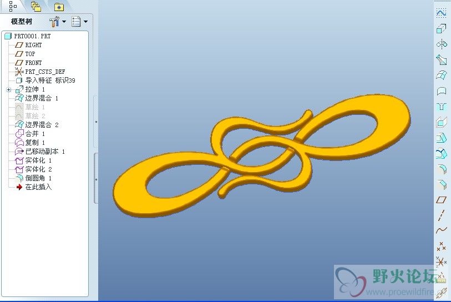
Task: Click the Datum Axis tool icon
Action: click(x=441, y=215)
